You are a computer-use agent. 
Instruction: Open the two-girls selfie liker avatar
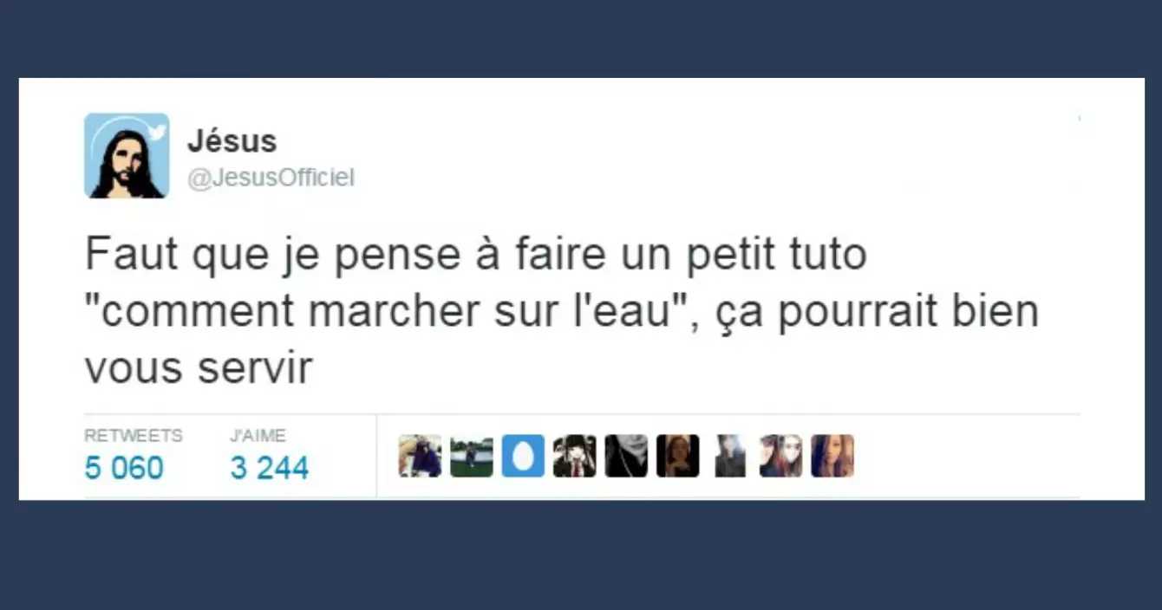click(x=781, y=456)
